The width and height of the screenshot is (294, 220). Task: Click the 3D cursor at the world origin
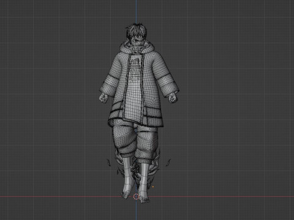tap(136, 197)
